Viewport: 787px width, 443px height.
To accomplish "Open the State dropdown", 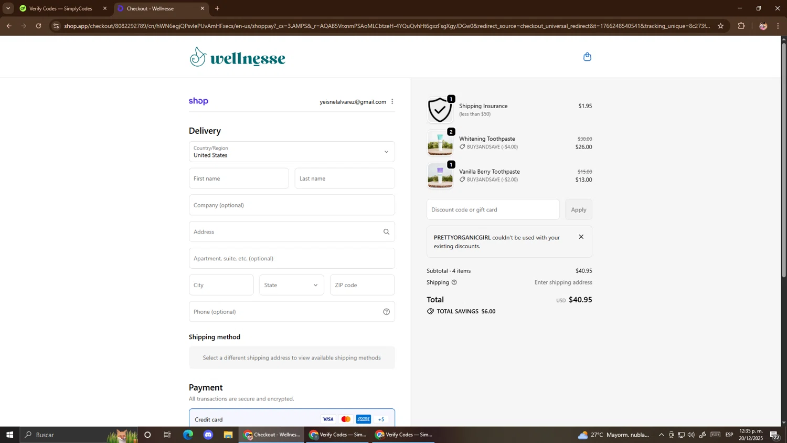I will point(292,285).
